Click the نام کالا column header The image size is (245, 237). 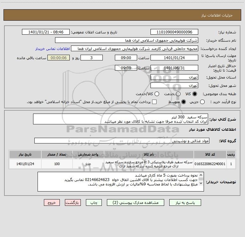coord(149,154)
